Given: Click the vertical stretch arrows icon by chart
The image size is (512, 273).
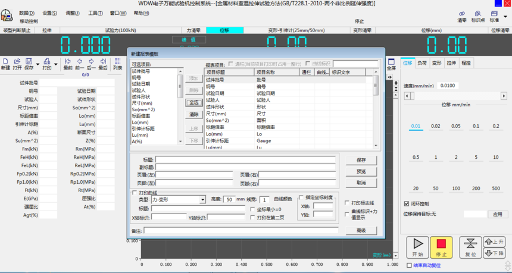Looking at the screenshot, I should [396, 83].
